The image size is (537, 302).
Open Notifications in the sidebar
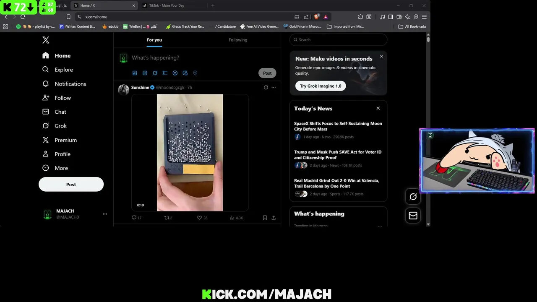point(64,84)
